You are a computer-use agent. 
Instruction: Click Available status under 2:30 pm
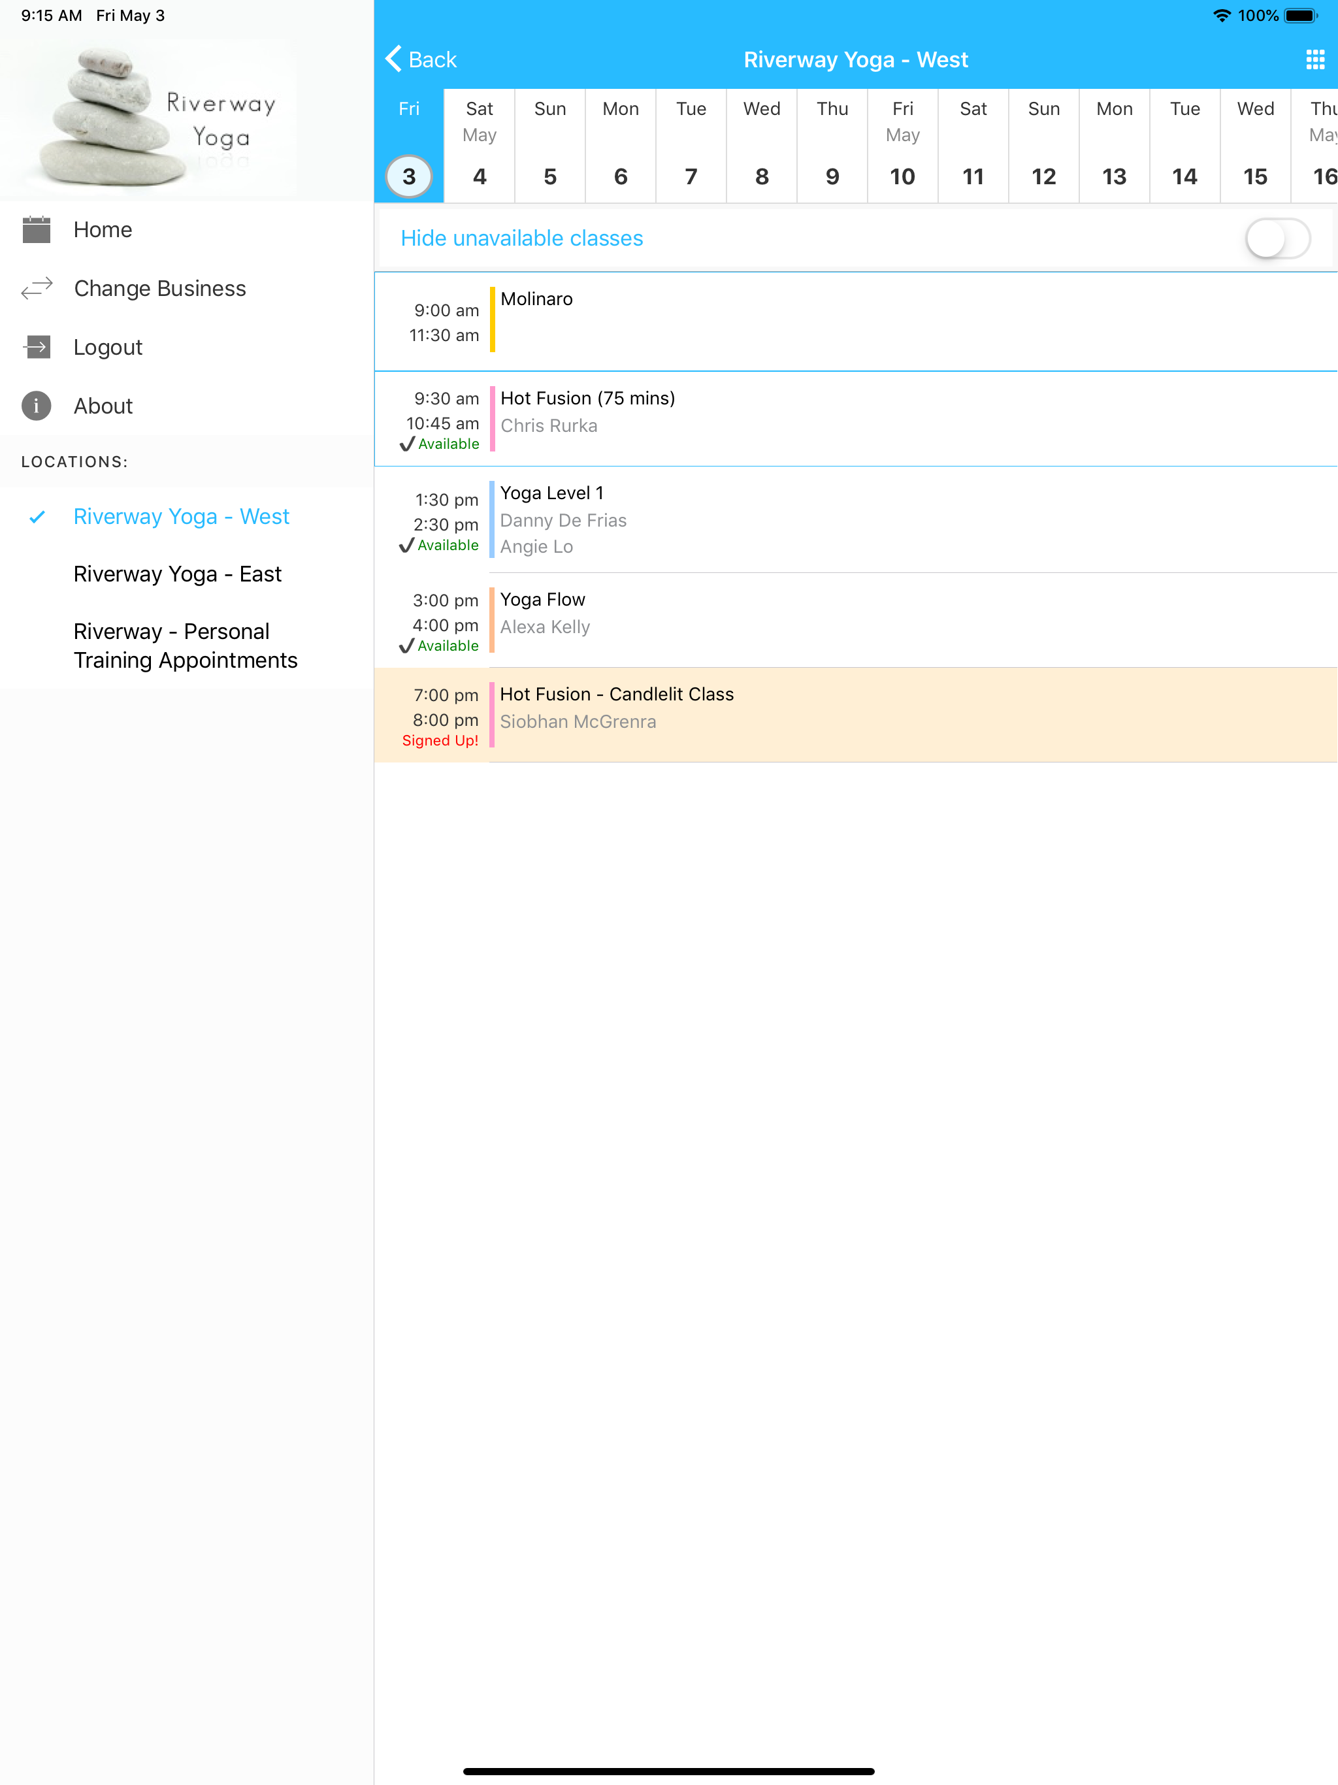[440, 546]
